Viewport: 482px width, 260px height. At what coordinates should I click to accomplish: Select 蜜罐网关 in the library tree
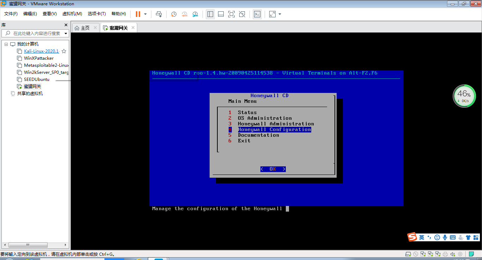pos(32,87)
